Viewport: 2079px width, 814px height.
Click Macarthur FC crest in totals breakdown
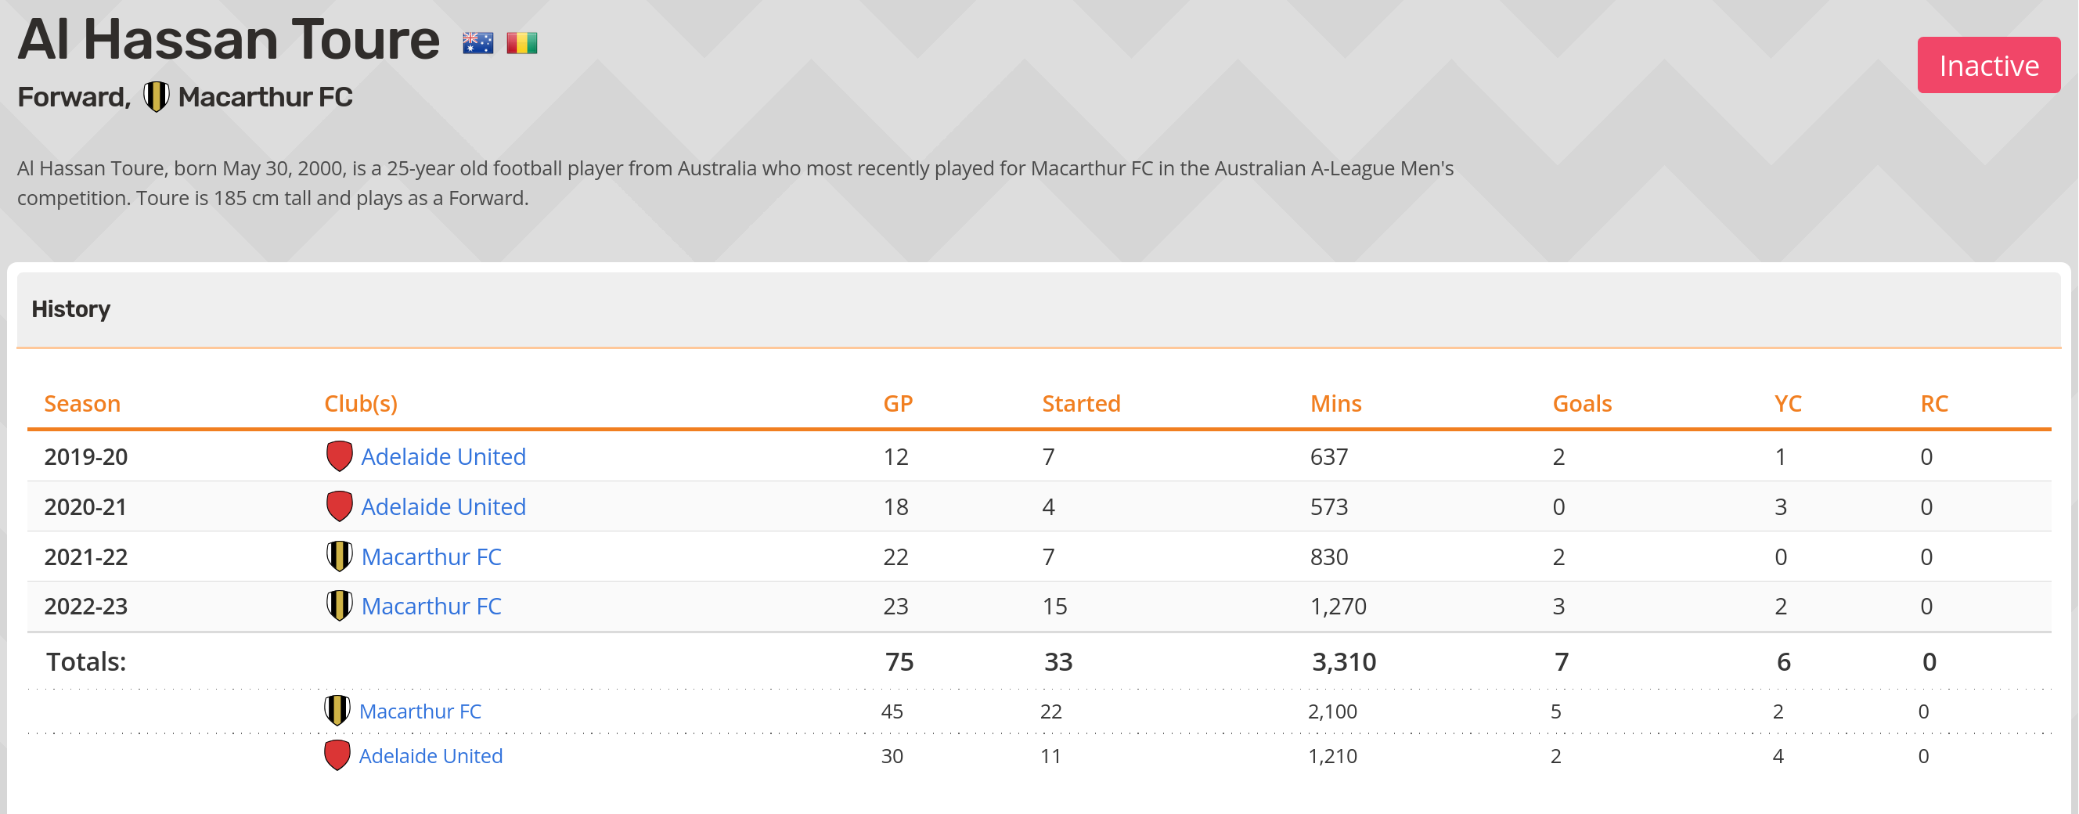pos(337,711)
